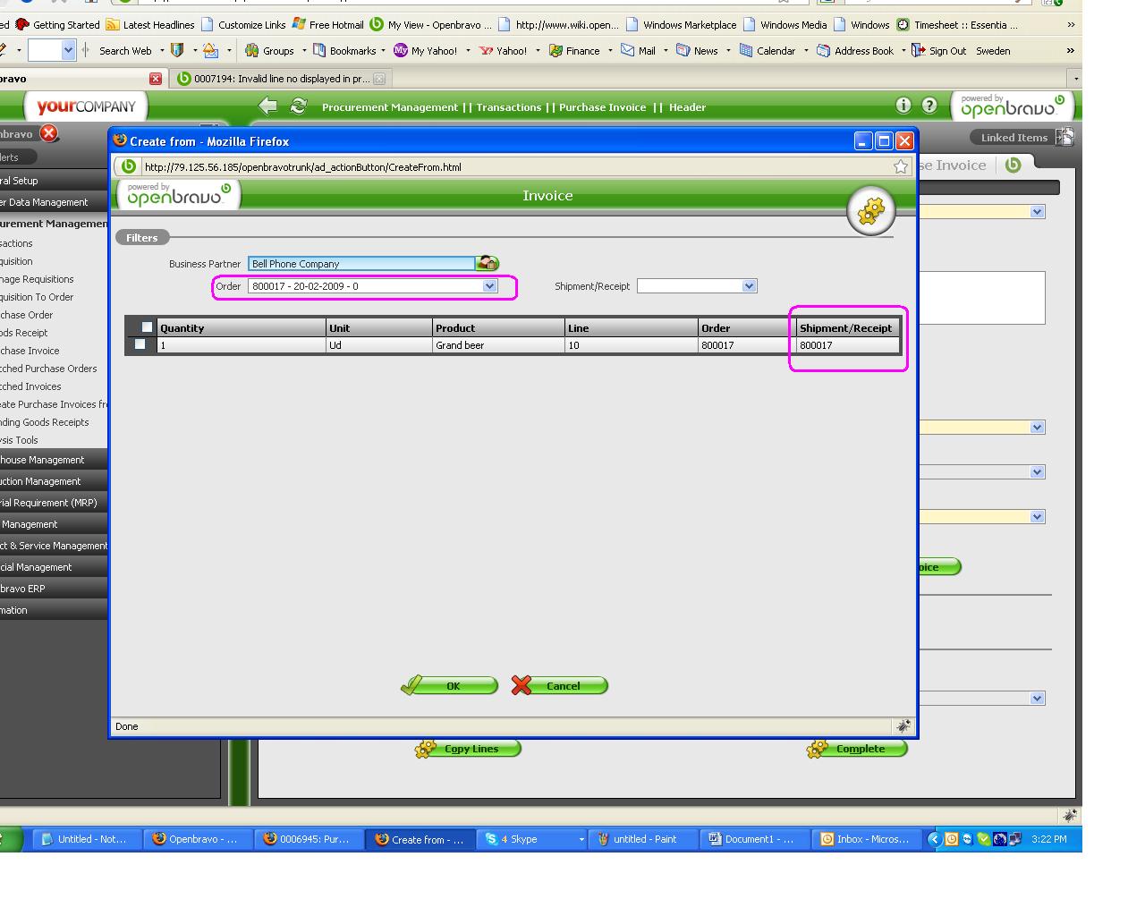Click the Business Partner text field

[x=361, y=264]
